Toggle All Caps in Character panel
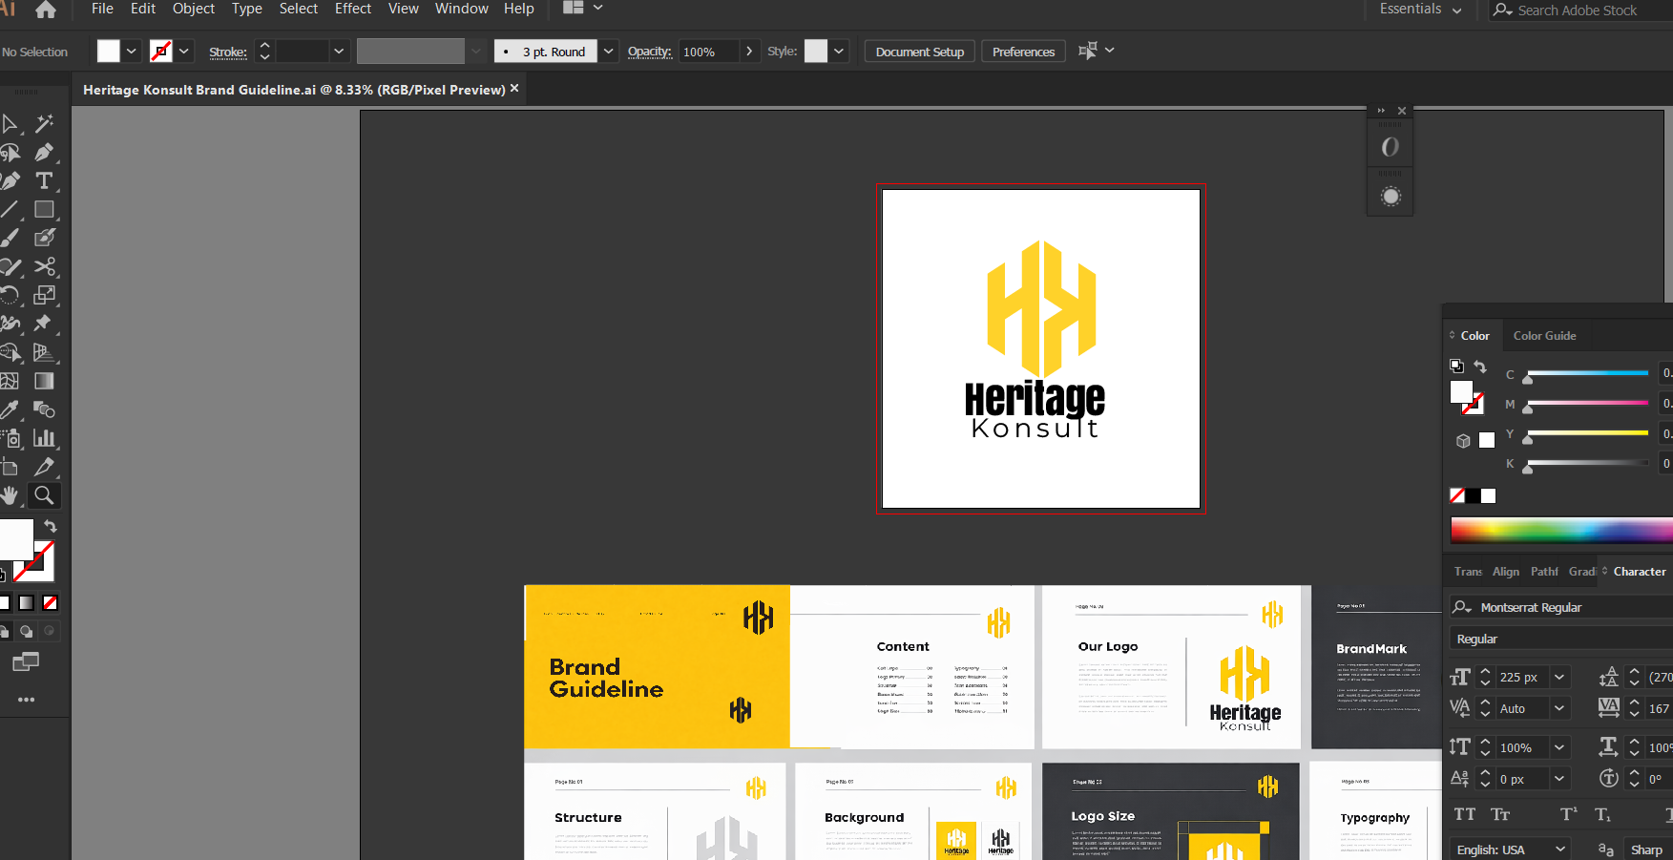 pyautogui.click(x=1464, y=814)
